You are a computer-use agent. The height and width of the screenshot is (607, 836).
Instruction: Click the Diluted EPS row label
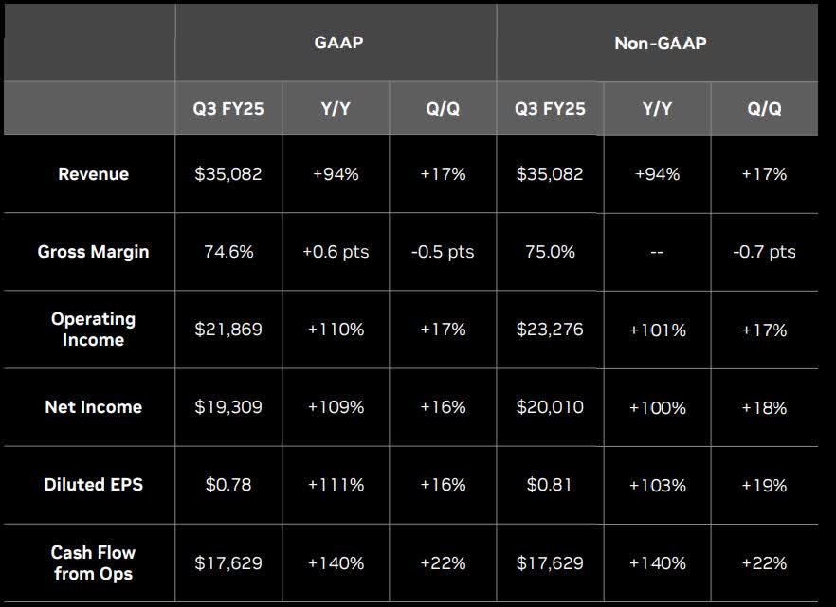tap(93, 485)
